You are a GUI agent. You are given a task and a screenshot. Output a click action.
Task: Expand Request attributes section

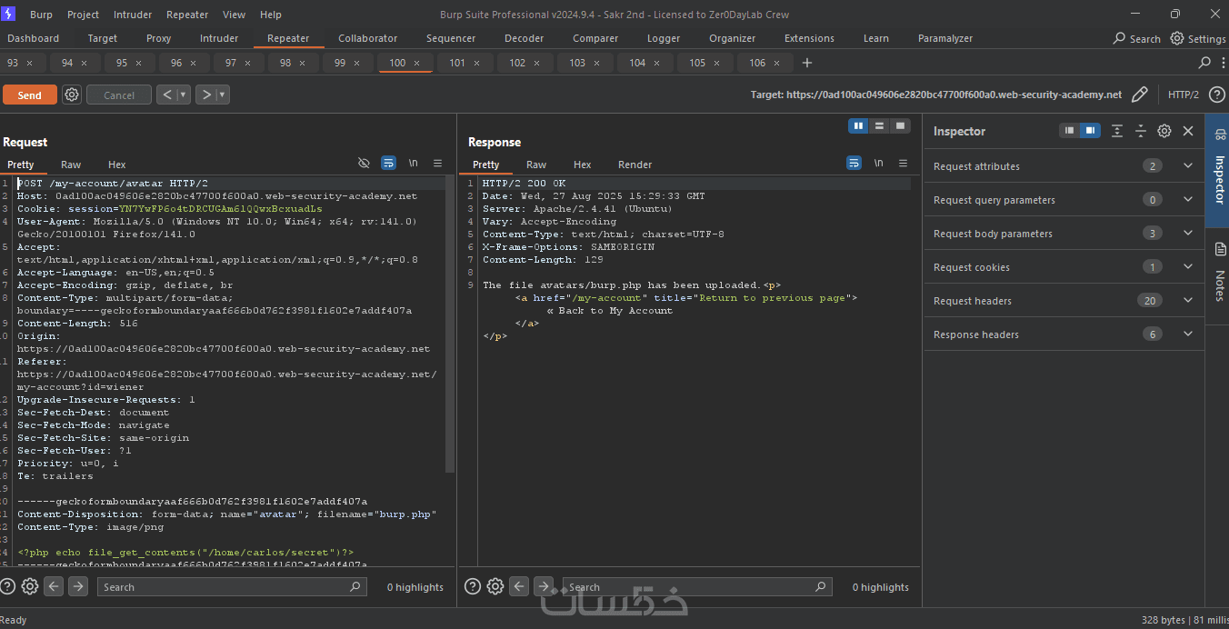(1187, 165)
